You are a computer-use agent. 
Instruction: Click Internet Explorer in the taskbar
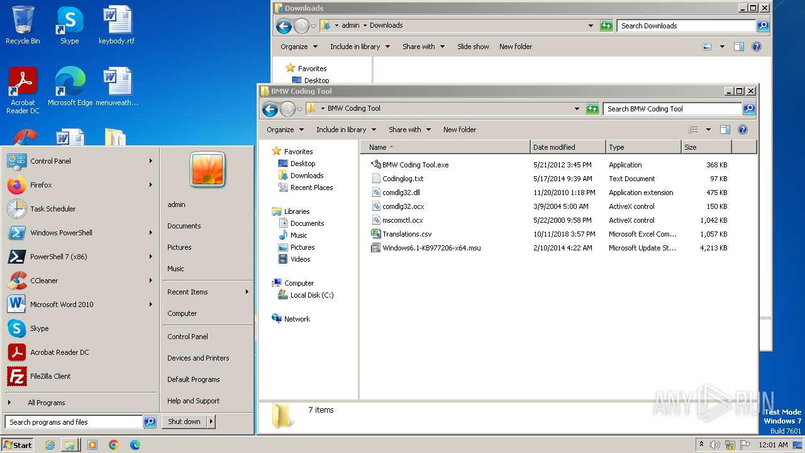(50, 445)
